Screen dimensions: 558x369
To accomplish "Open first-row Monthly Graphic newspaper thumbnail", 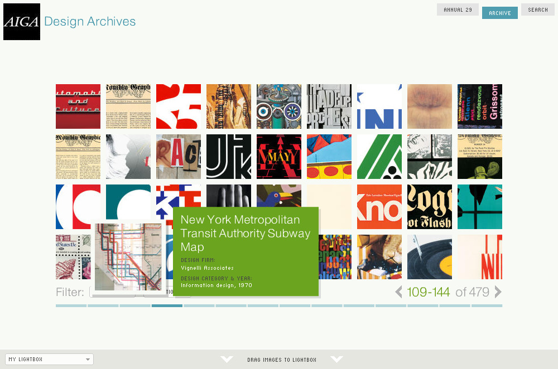I will click(x=128, y=106).
